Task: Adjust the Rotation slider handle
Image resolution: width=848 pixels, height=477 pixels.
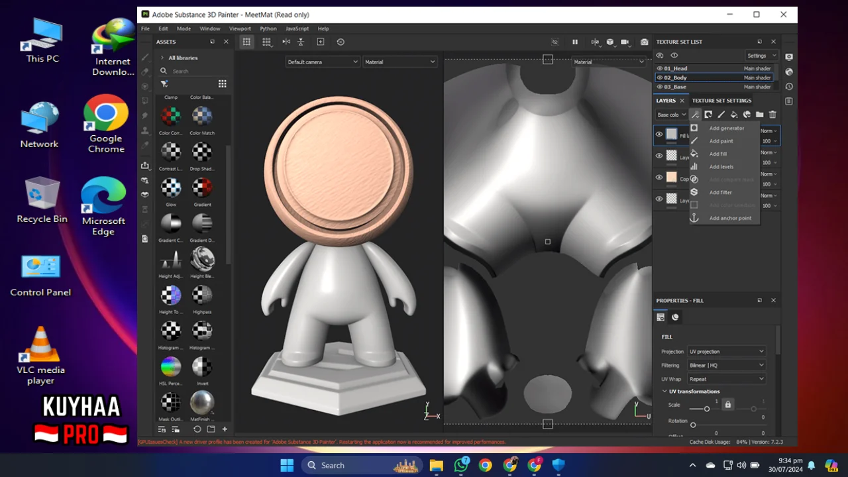Action: click(693, 425)
